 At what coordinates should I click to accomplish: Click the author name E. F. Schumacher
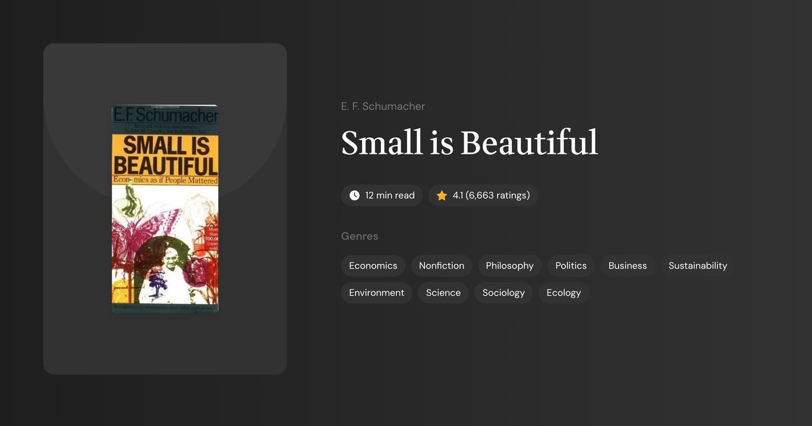[383, 106]
